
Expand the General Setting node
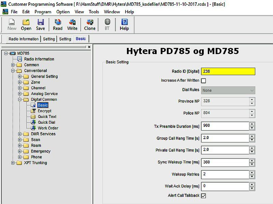20,76
